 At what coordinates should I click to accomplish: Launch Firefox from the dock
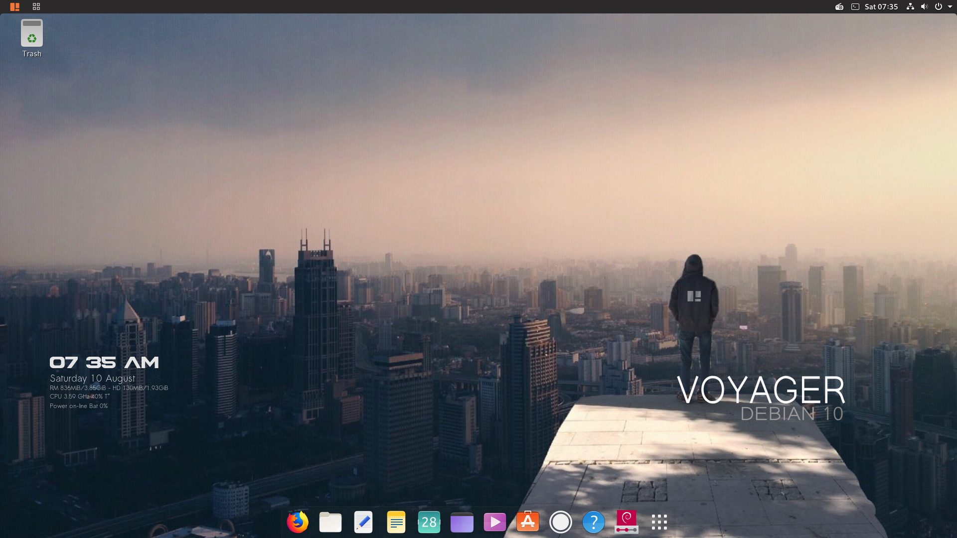coord(298,522)
